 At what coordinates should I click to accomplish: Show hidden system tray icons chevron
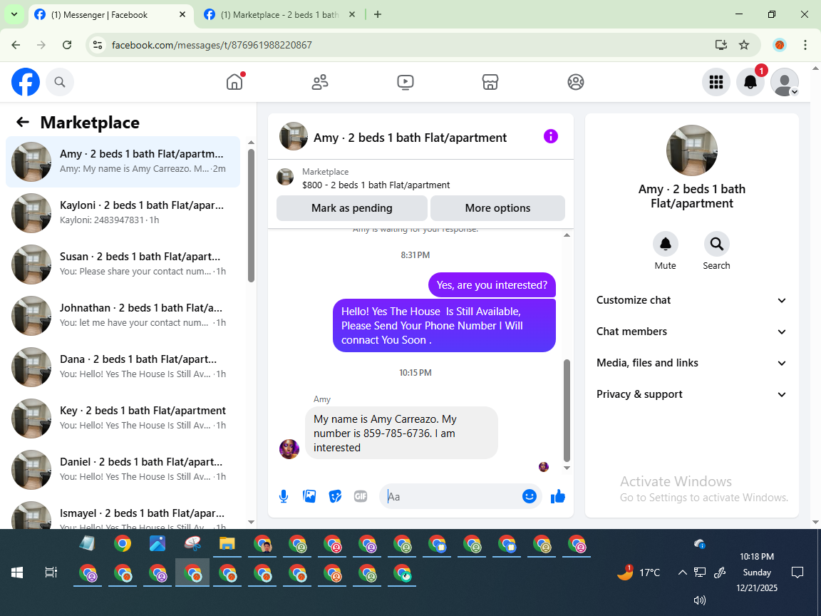point(682,572)
